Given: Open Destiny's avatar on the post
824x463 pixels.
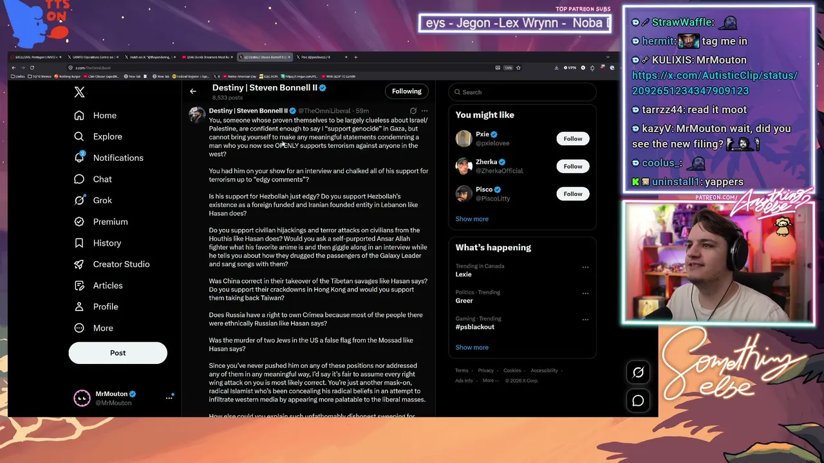Looking at the screenshot, I should 196,114.
